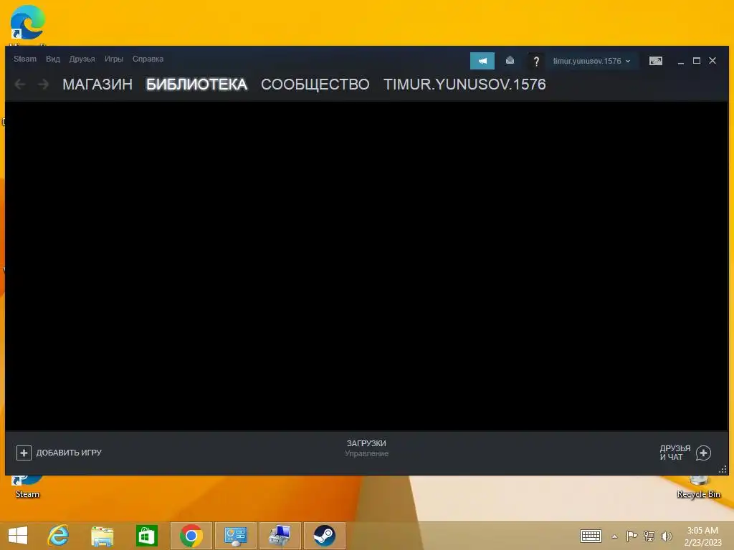Launch Internet Explorer from the taskbar
This screenshot has height=550, width=734.
[x=58, y=536]
